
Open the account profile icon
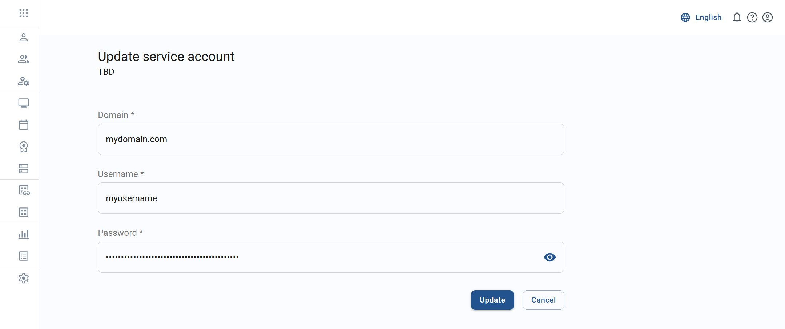[x=768, y=17]
